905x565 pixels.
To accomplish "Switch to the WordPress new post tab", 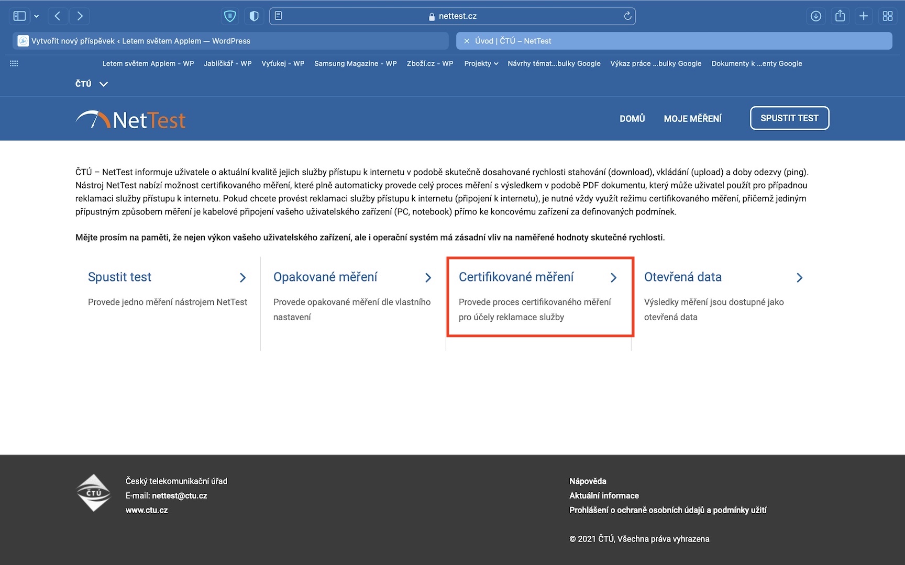I will tap(230, 41).
